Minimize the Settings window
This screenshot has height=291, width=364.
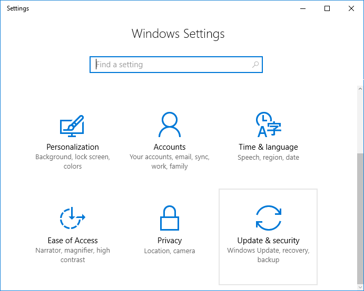[303, 8]
